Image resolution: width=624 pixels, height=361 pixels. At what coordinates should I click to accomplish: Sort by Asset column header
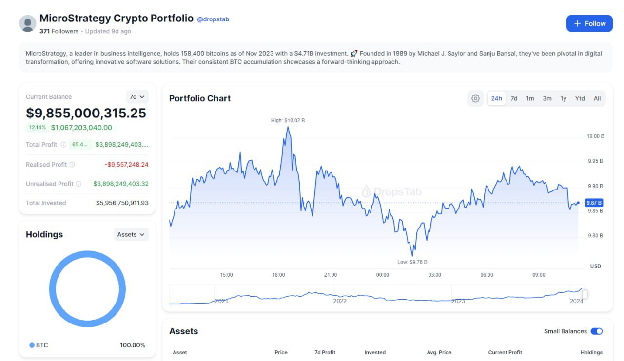point(180,352)
